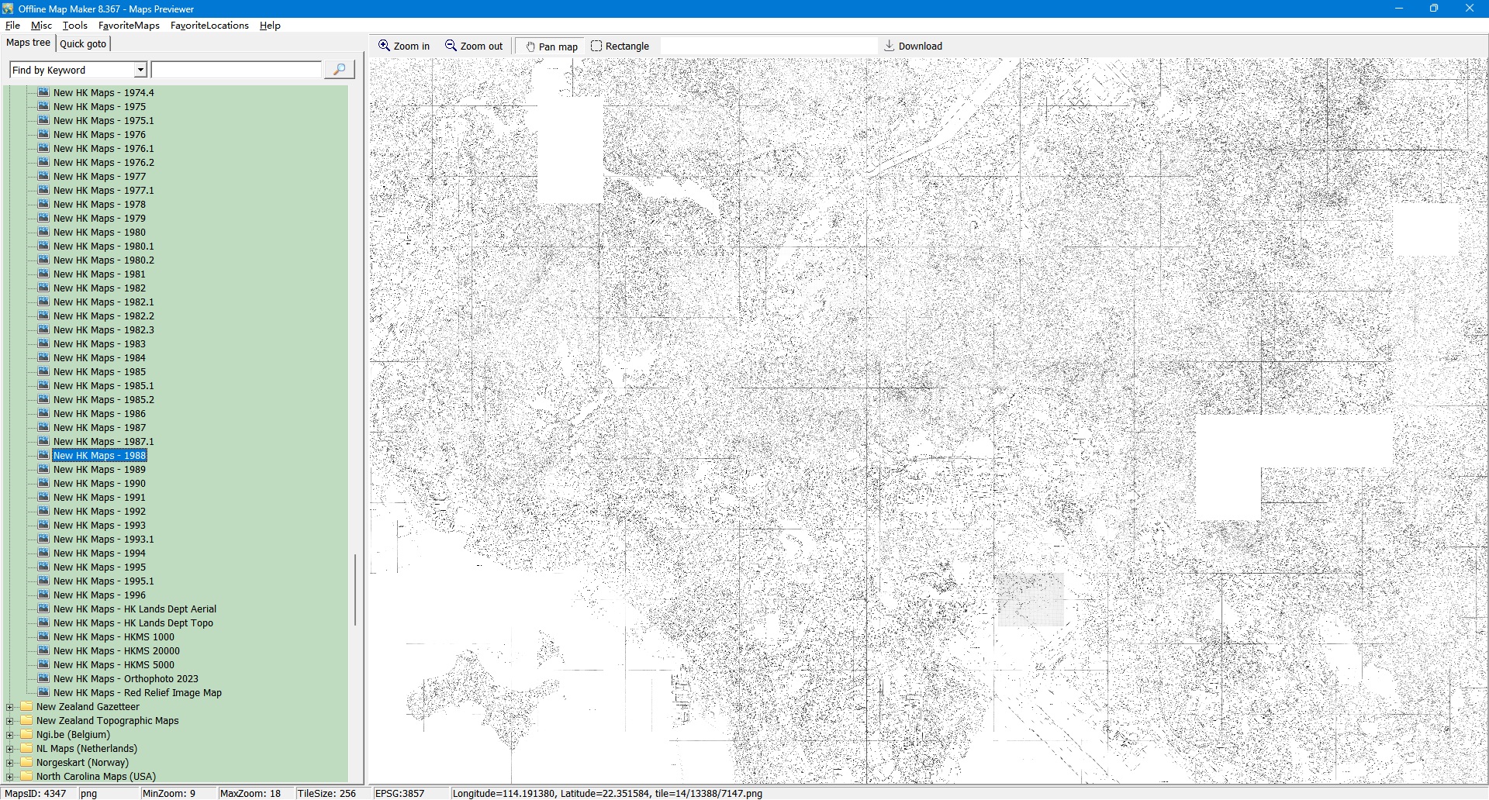Screen dimensions: 1489x800
Task: Click map icon beside New HK Maps - 1990
Action: (x=43, y=483)
